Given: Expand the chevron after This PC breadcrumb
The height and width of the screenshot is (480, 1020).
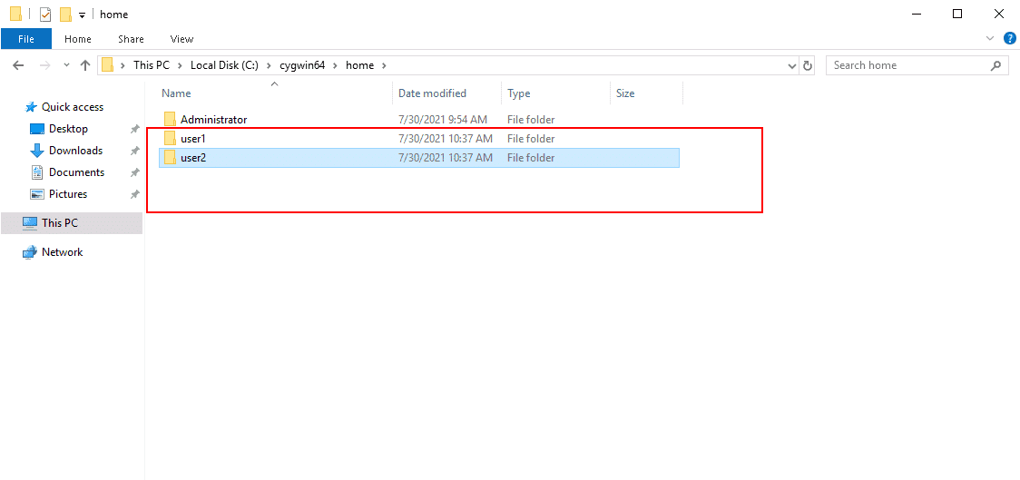Looking at the screenshot, I should point(180,65).
